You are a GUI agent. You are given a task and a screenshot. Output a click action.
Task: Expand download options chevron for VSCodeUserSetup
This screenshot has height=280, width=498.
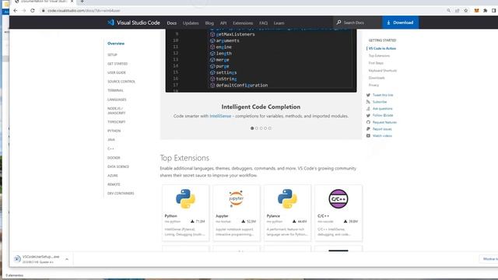pos(67,259)
